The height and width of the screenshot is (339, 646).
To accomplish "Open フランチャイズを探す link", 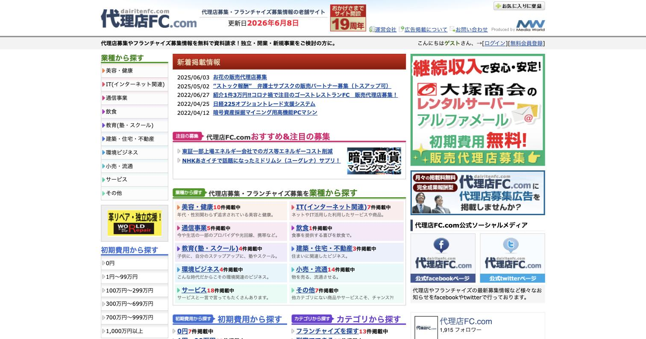I will [x=327, y=331].
